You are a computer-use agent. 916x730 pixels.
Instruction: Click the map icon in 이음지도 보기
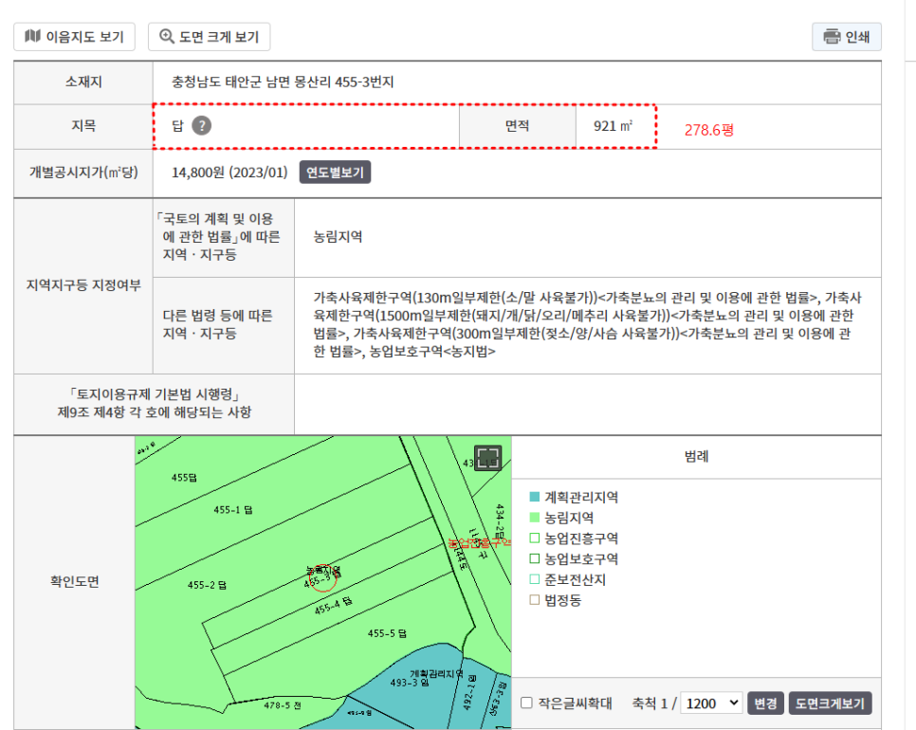pyautogui.click(x=32, y=37)
